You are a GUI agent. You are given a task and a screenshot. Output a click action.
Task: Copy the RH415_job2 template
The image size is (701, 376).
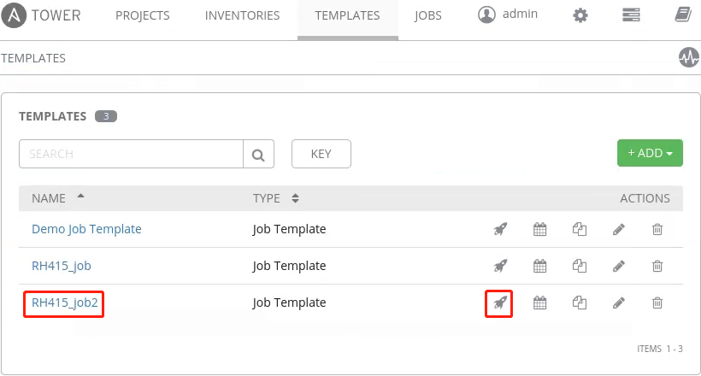580,303
